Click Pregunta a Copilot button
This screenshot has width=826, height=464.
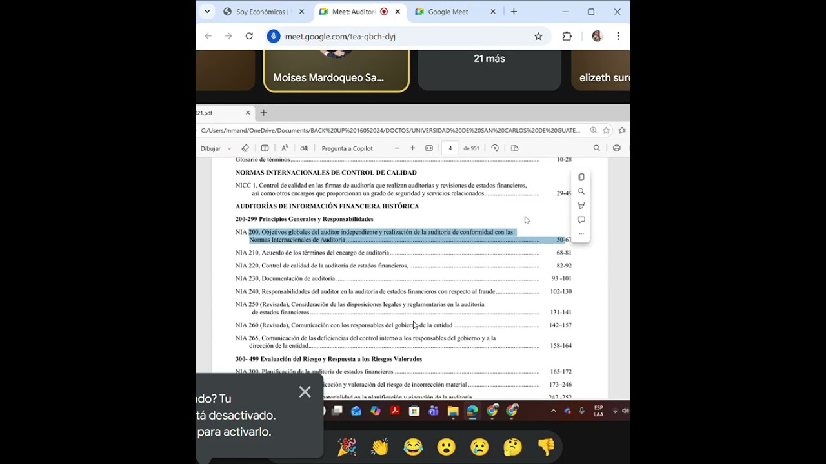click(347, 148)
